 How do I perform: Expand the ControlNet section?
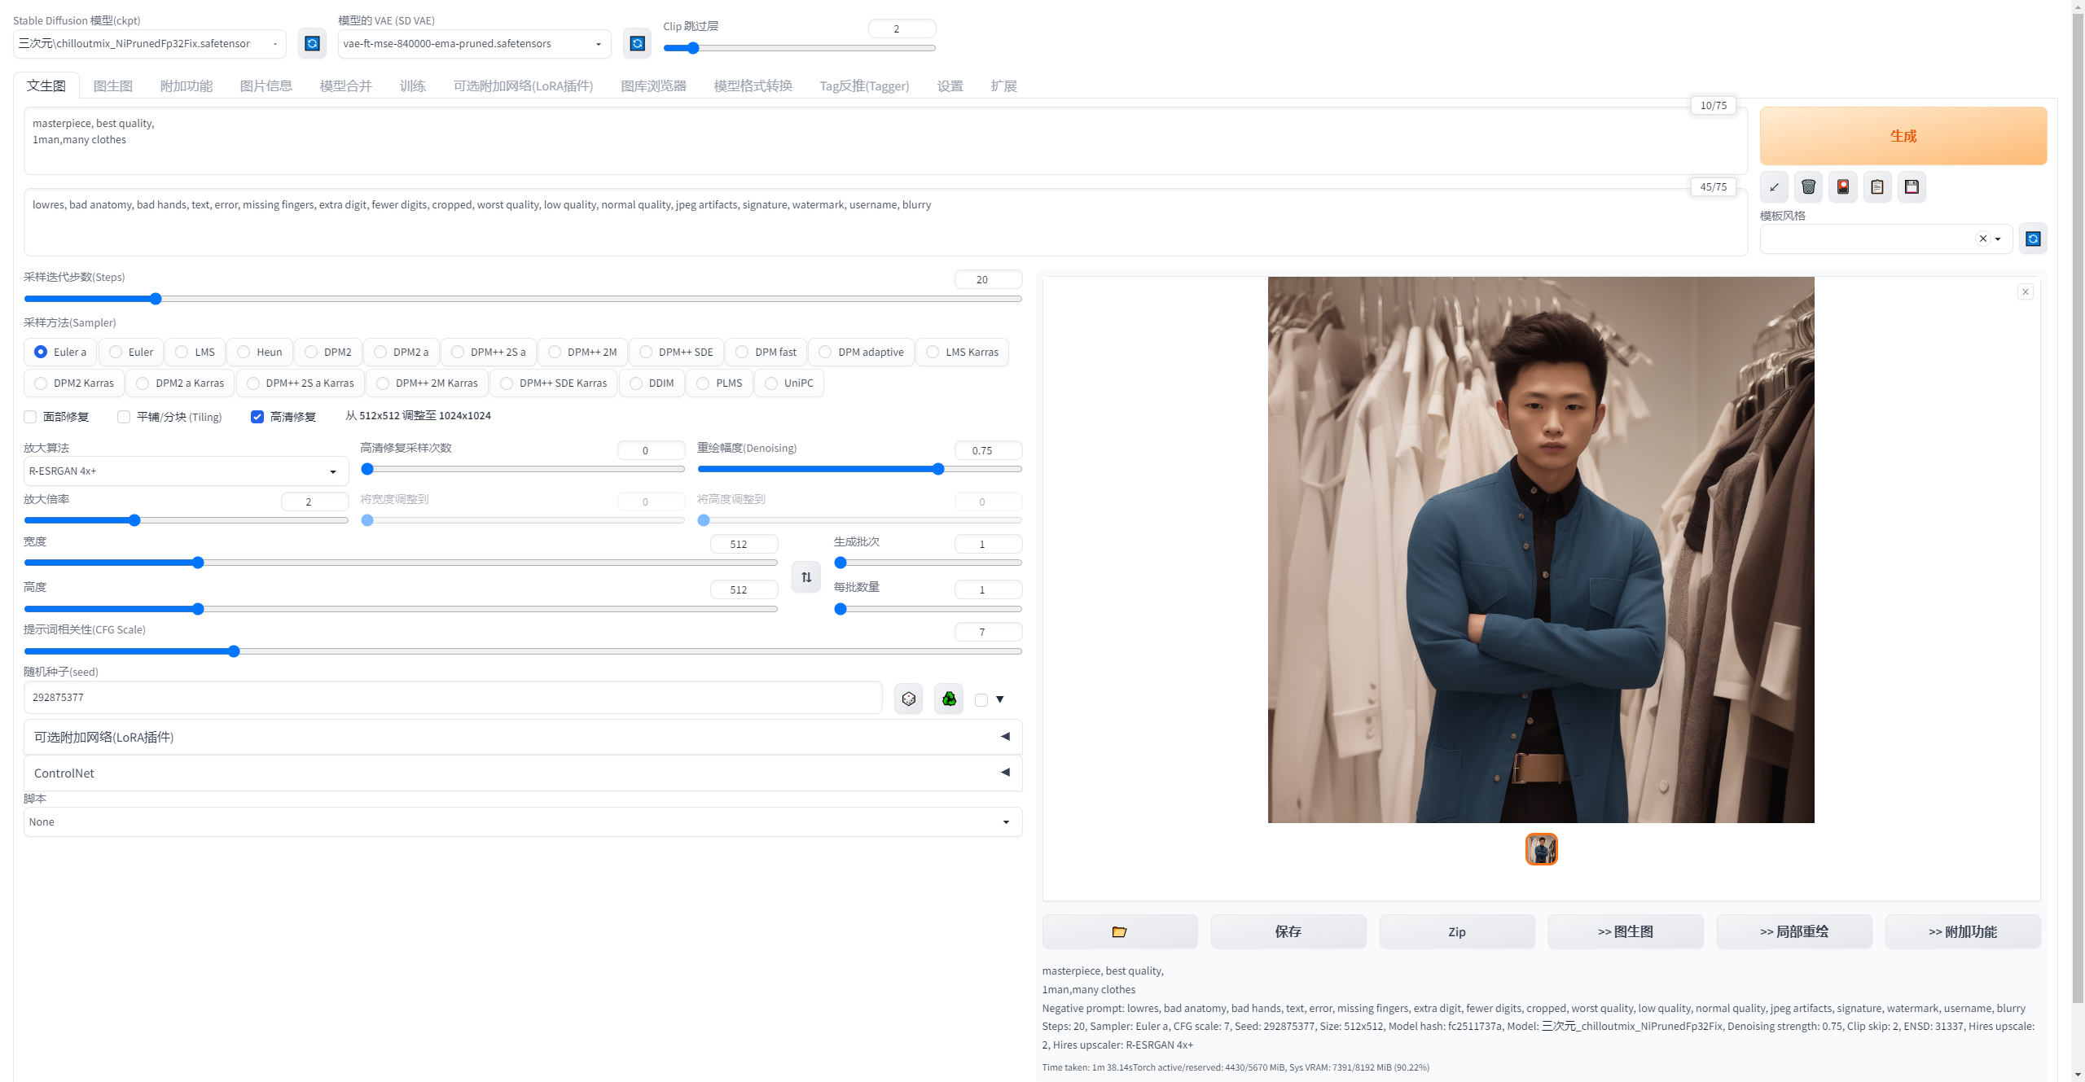coord(522,773)
